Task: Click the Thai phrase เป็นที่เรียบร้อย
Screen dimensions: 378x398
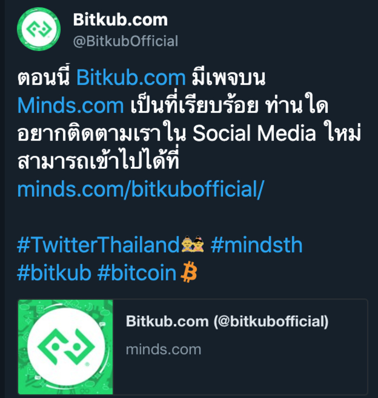Action: click(194, 106)
